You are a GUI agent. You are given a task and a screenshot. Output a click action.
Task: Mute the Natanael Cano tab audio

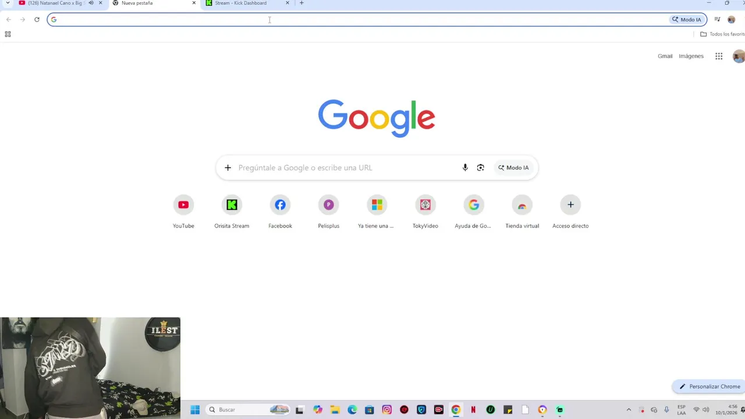[91, 3]
